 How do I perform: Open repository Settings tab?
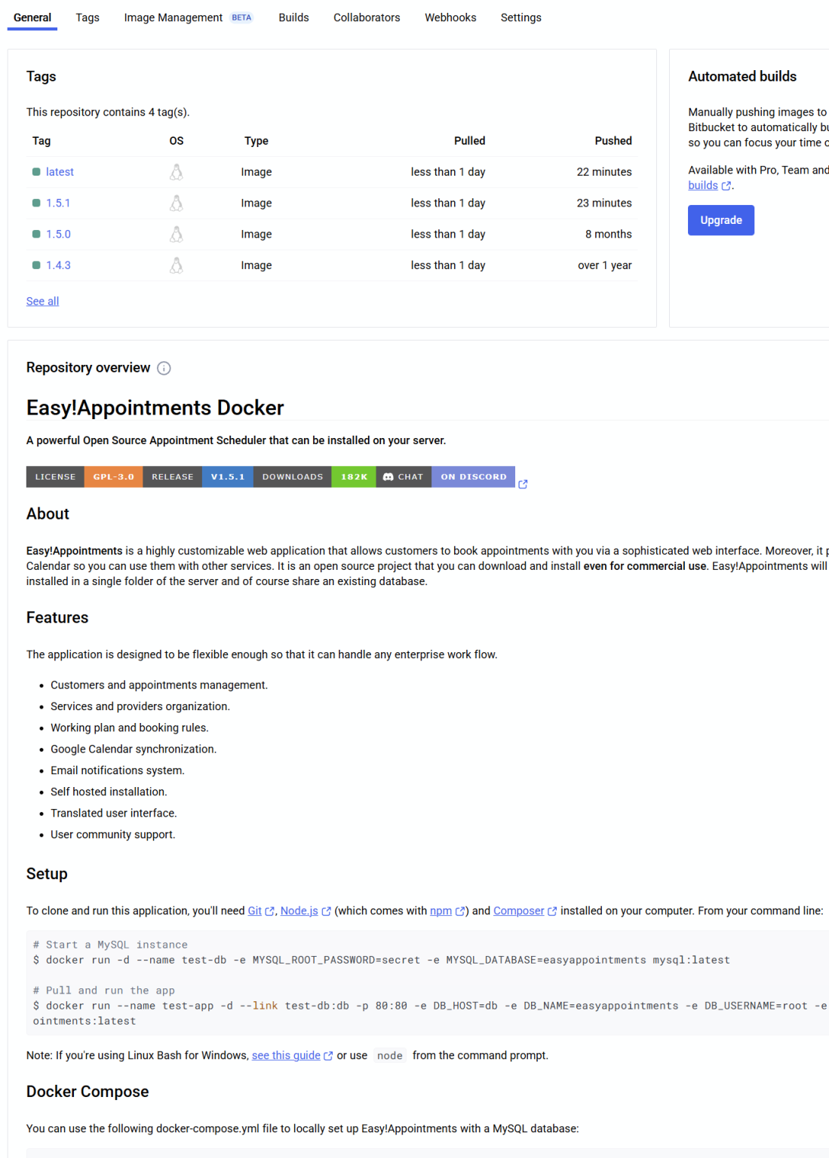[520, 17]
